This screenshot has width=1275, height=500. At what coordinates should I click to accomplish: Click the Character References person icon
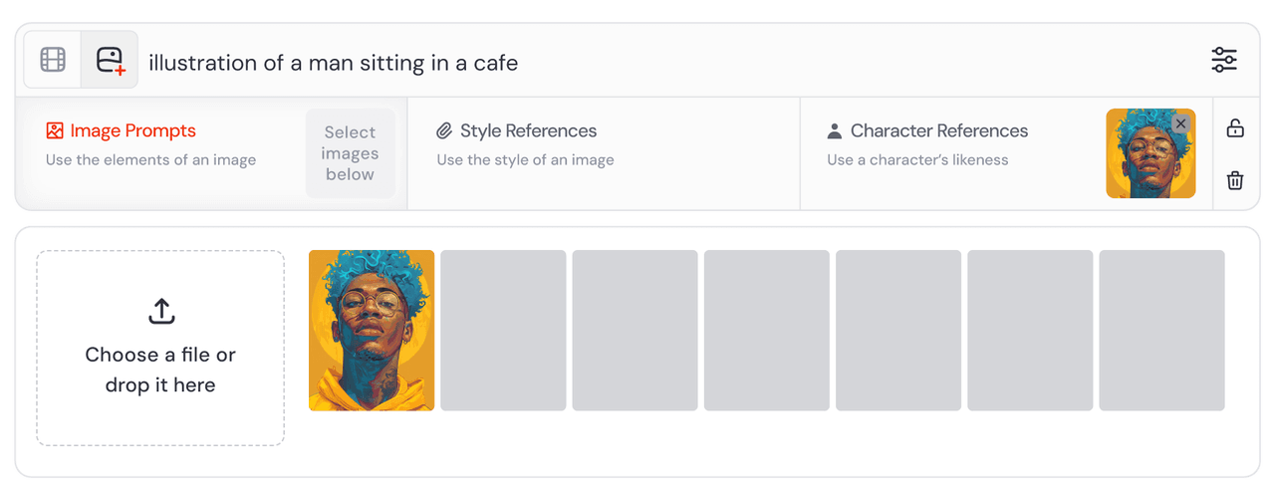[x=835, y=131]
